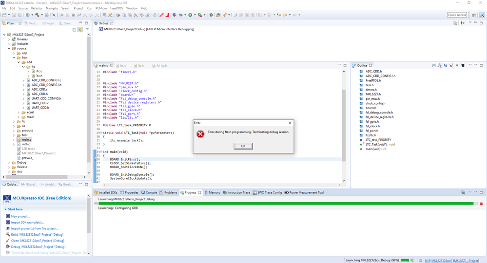Click the blue Debug launch icon in toolbar
Viewport: 487px width, 263px height.
(175, 15)
